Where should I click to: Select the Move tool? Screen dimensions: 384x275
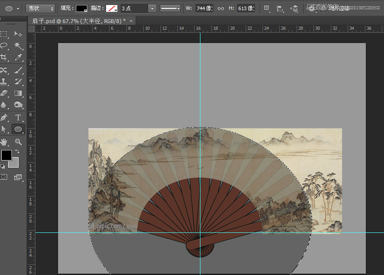point(18,35)
